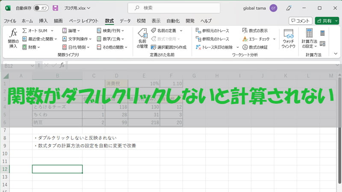Click the Save icon in title bar
The height and width of the screenshot is (192, 342).
[55, 8]
